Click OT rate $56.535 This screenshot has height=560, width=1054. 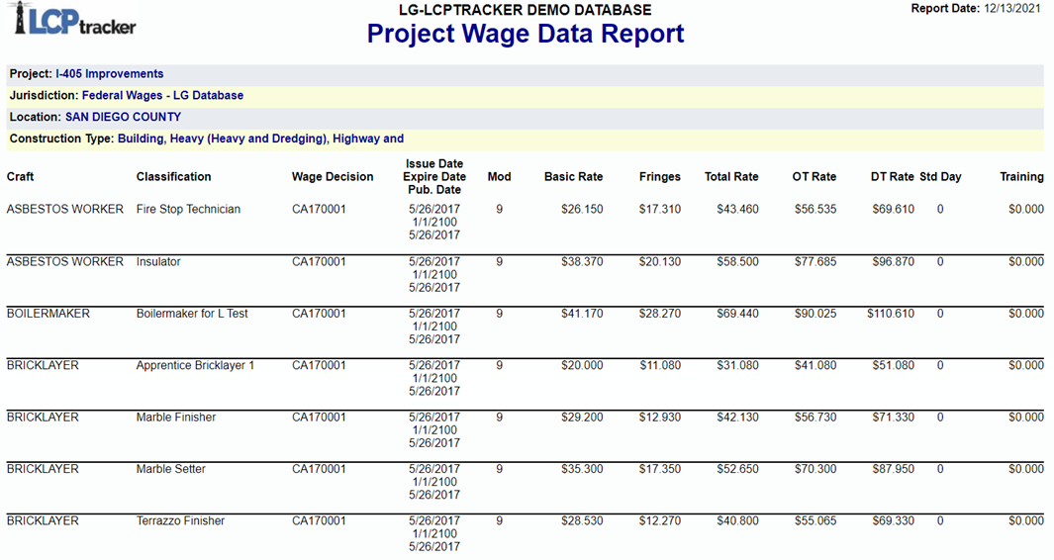[815, 209]
